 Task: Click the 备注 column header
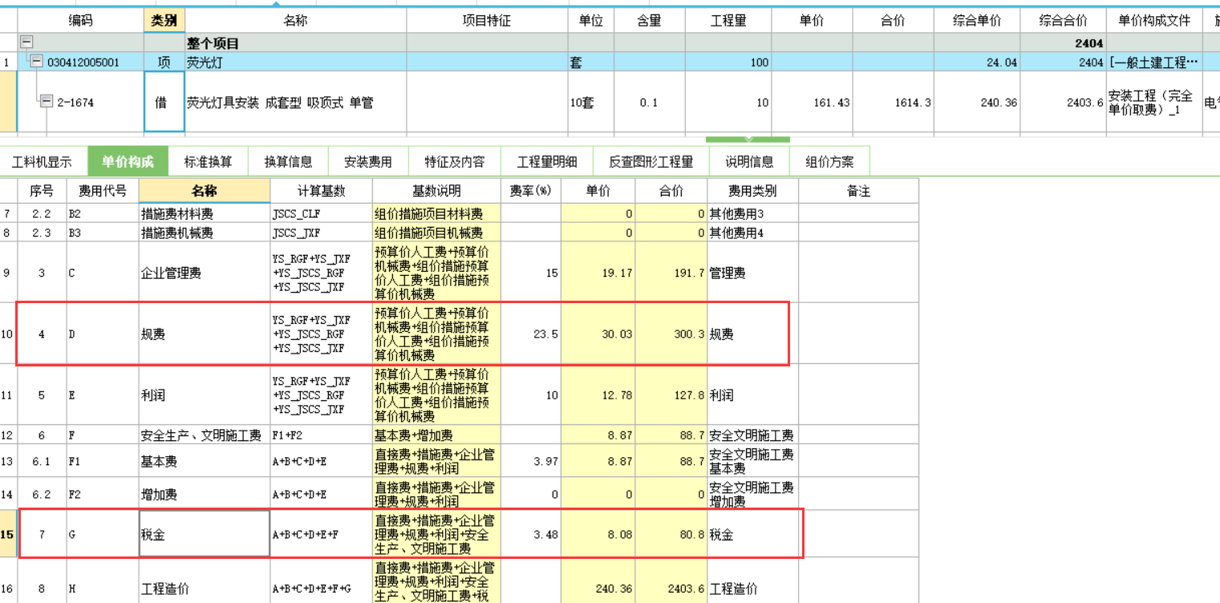pos(858,191)
